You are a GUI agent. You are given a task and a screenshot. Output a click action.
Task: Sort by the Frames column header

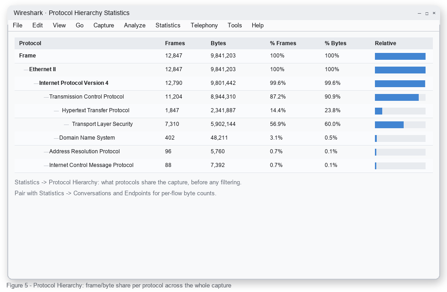point(175,43)
